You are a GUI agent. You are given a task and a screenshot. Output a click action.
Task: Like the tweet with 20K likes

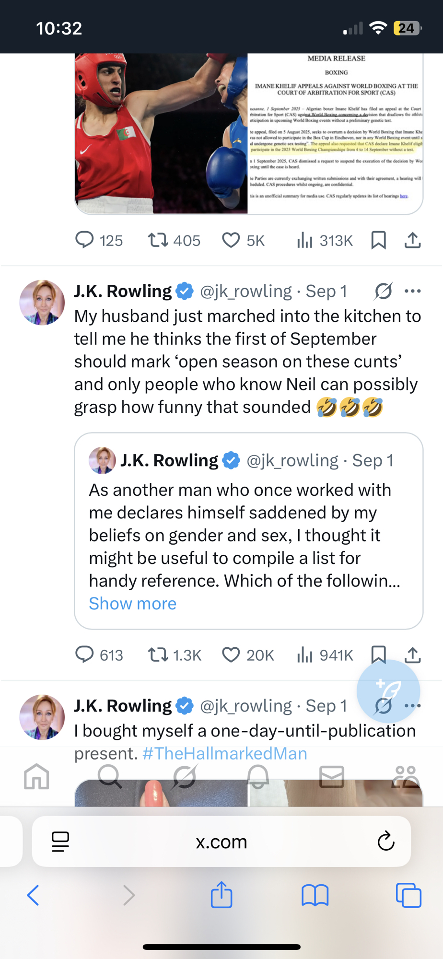[x=231, y=655]
